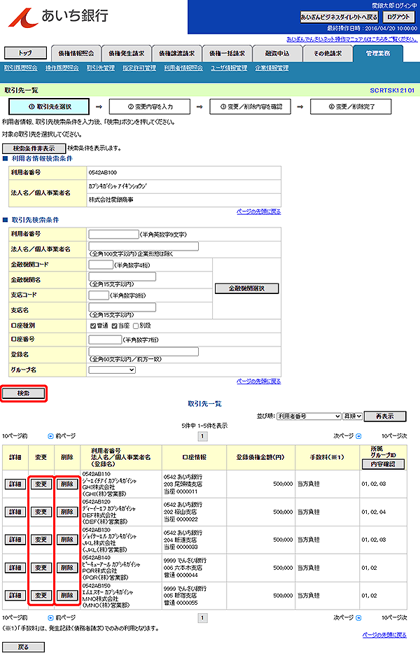Go to the トップ tab

(x=25, y=53)
